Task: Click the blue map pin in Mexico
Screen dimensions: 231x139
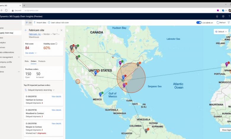Action: pyautogui.click(x=100, y=94)
